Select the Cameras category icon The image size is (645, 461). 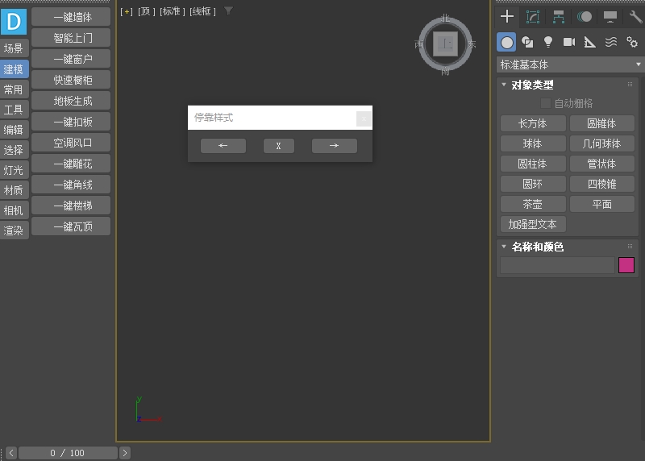click(569, 42)
